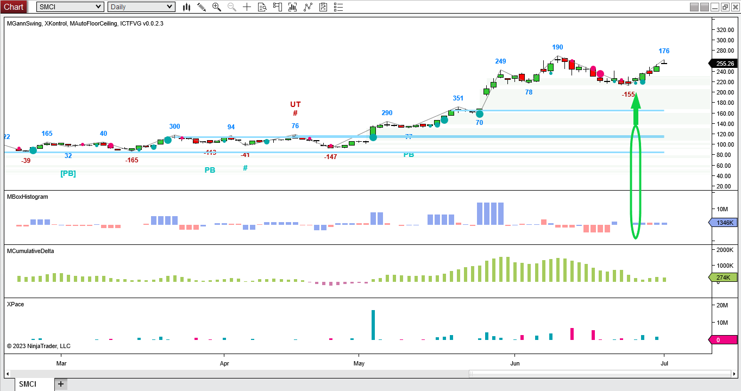Open the Daily interval selector dropdown
Viewport: 741px width, 391px height.
pyautogui.click(x=141, y=7)
